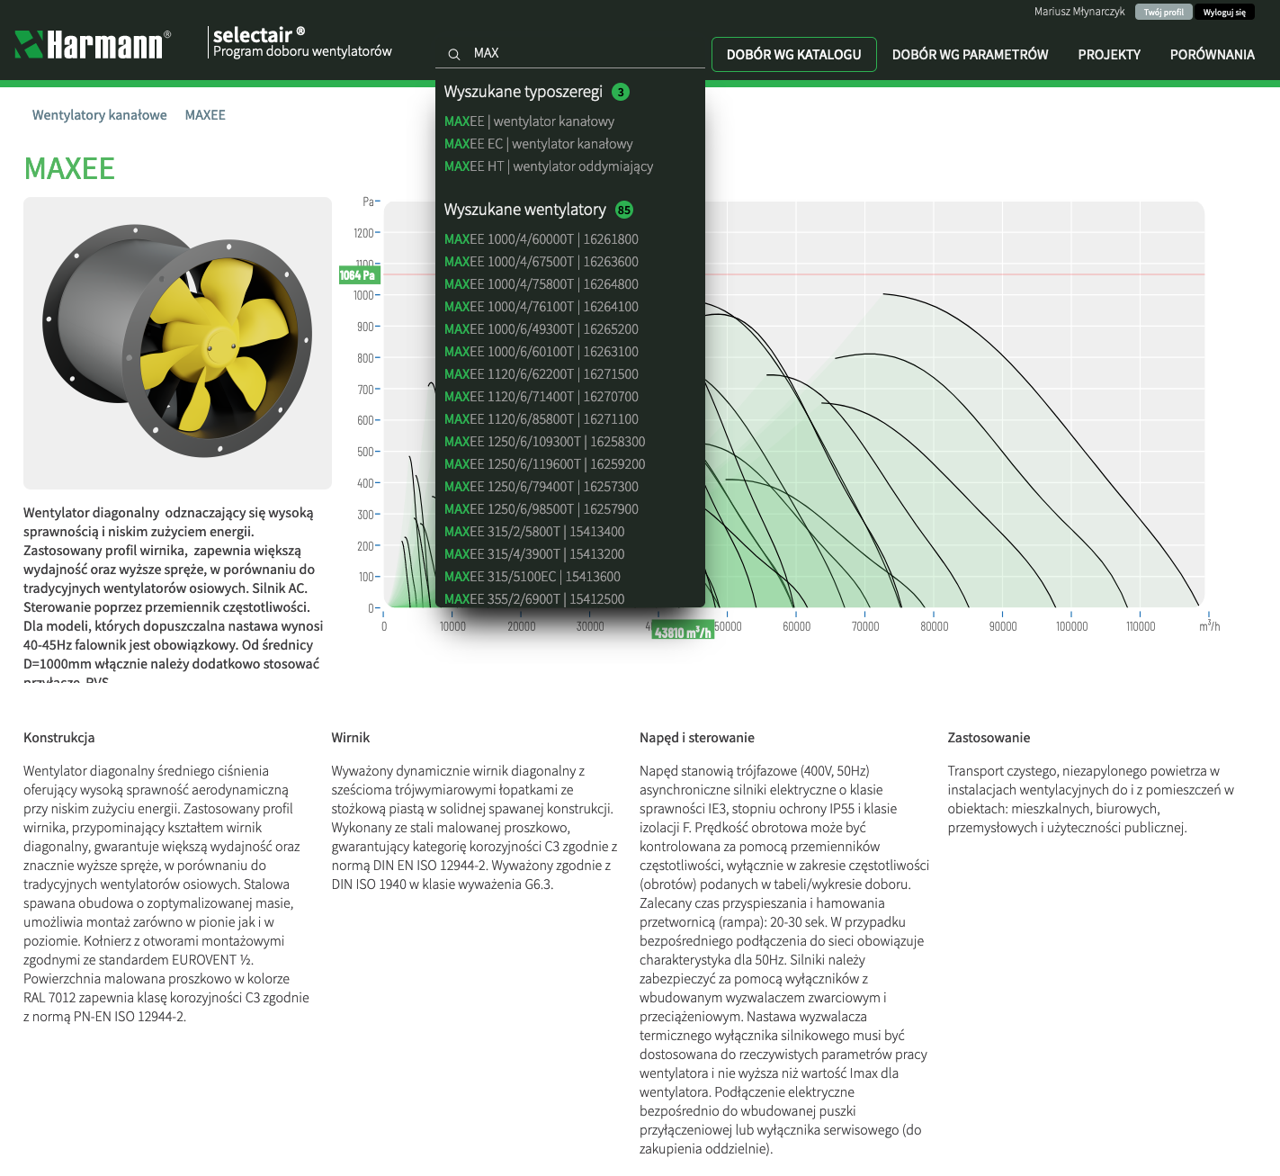Choose MAXEE 1120/6/71400T | 16270700
Image resolution: width=1280 pixels, height=1176 pixels.
[542, 397]
